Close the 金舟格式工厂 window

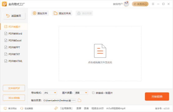pyautogui.click(x=169, y=4)
